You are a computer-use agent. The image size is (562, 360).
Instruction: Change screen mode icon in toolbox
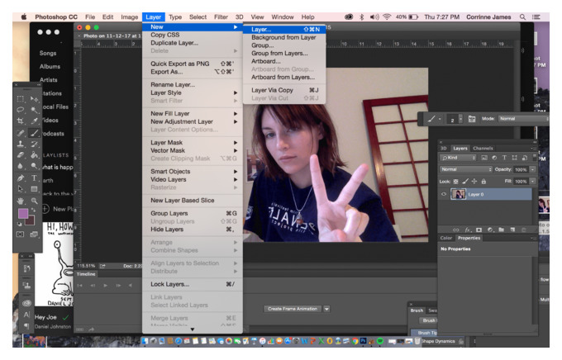pos(35,234)
